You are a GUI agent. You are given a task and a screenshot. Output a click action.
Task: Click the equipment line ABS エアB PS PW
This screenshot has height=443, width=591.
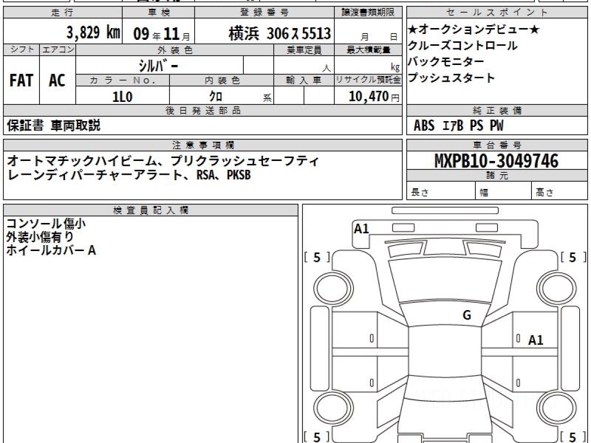point(459,126)
